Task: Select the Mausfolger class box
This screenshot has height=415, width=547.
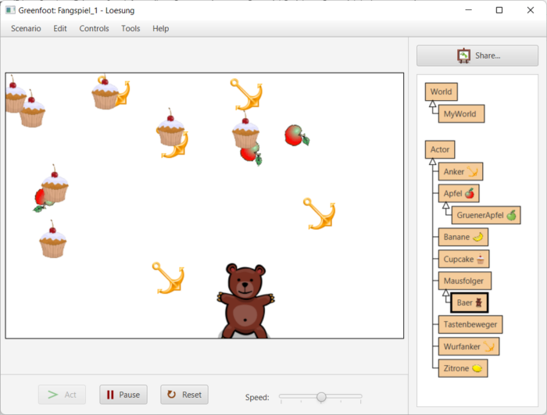Action: tap(464, 280)
